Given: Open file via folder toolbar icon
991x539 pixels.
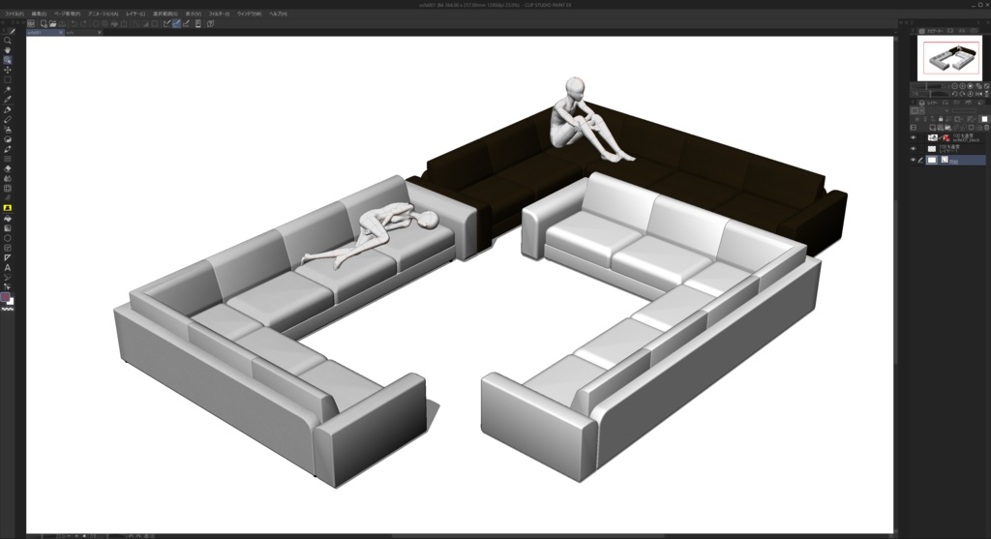Looking at the screenshot, I should pos(53,23).
